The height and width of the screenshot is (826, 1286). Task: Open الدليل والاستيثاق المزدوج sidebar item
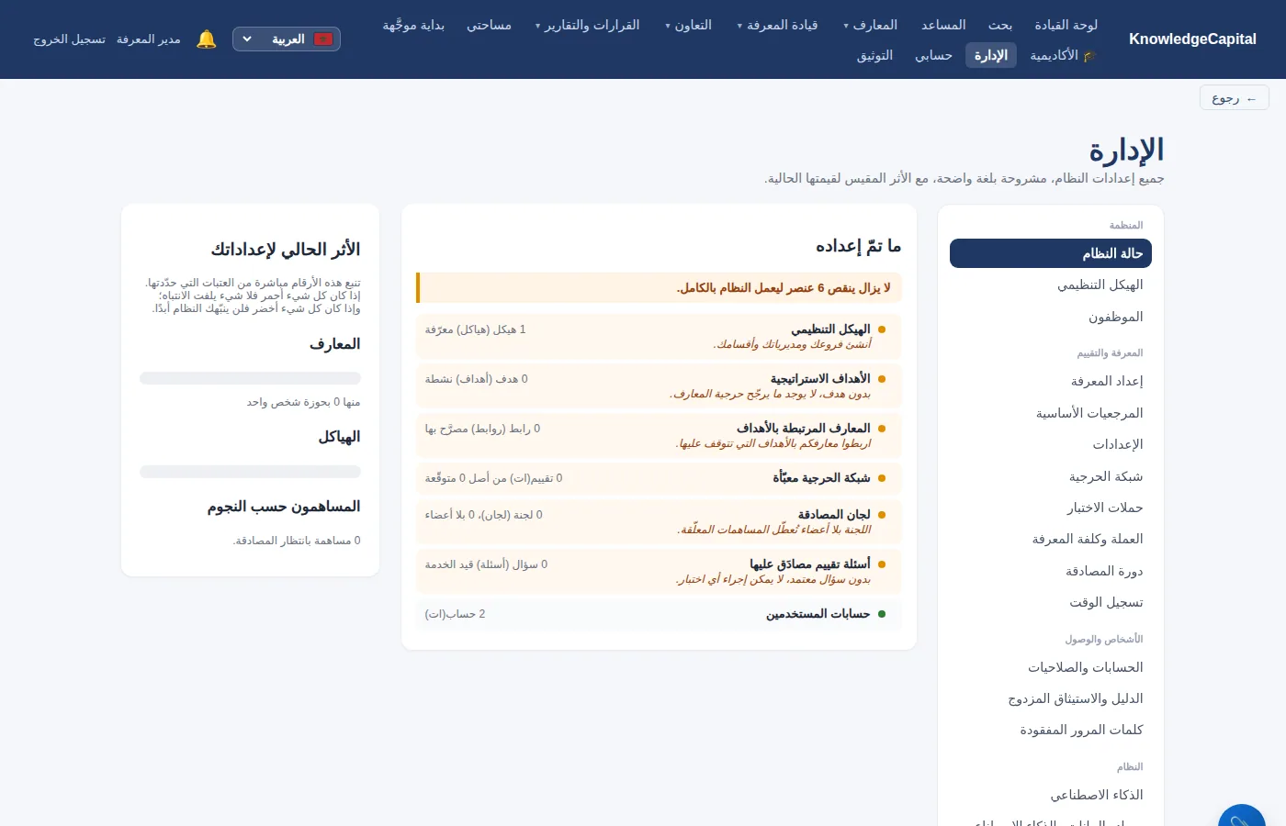click(x=1051, y=698)
